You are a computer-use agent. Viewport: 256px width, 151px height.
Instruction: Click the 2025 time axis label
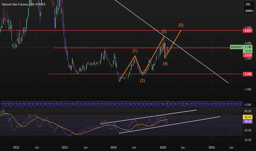(163, 147)
